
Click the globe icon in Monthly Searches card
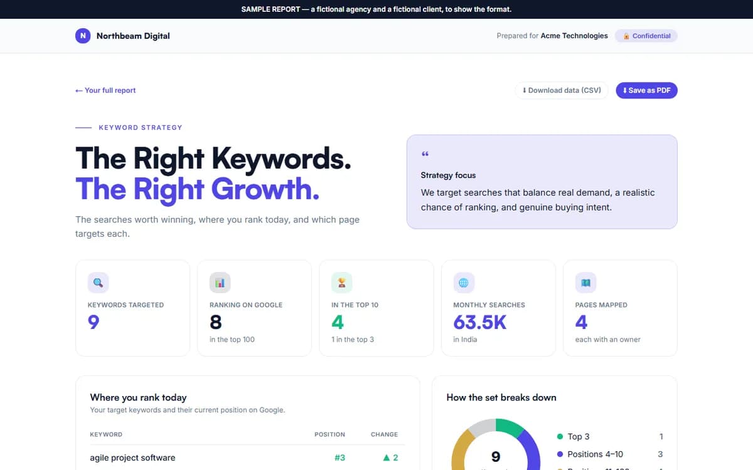click(464, 283)
